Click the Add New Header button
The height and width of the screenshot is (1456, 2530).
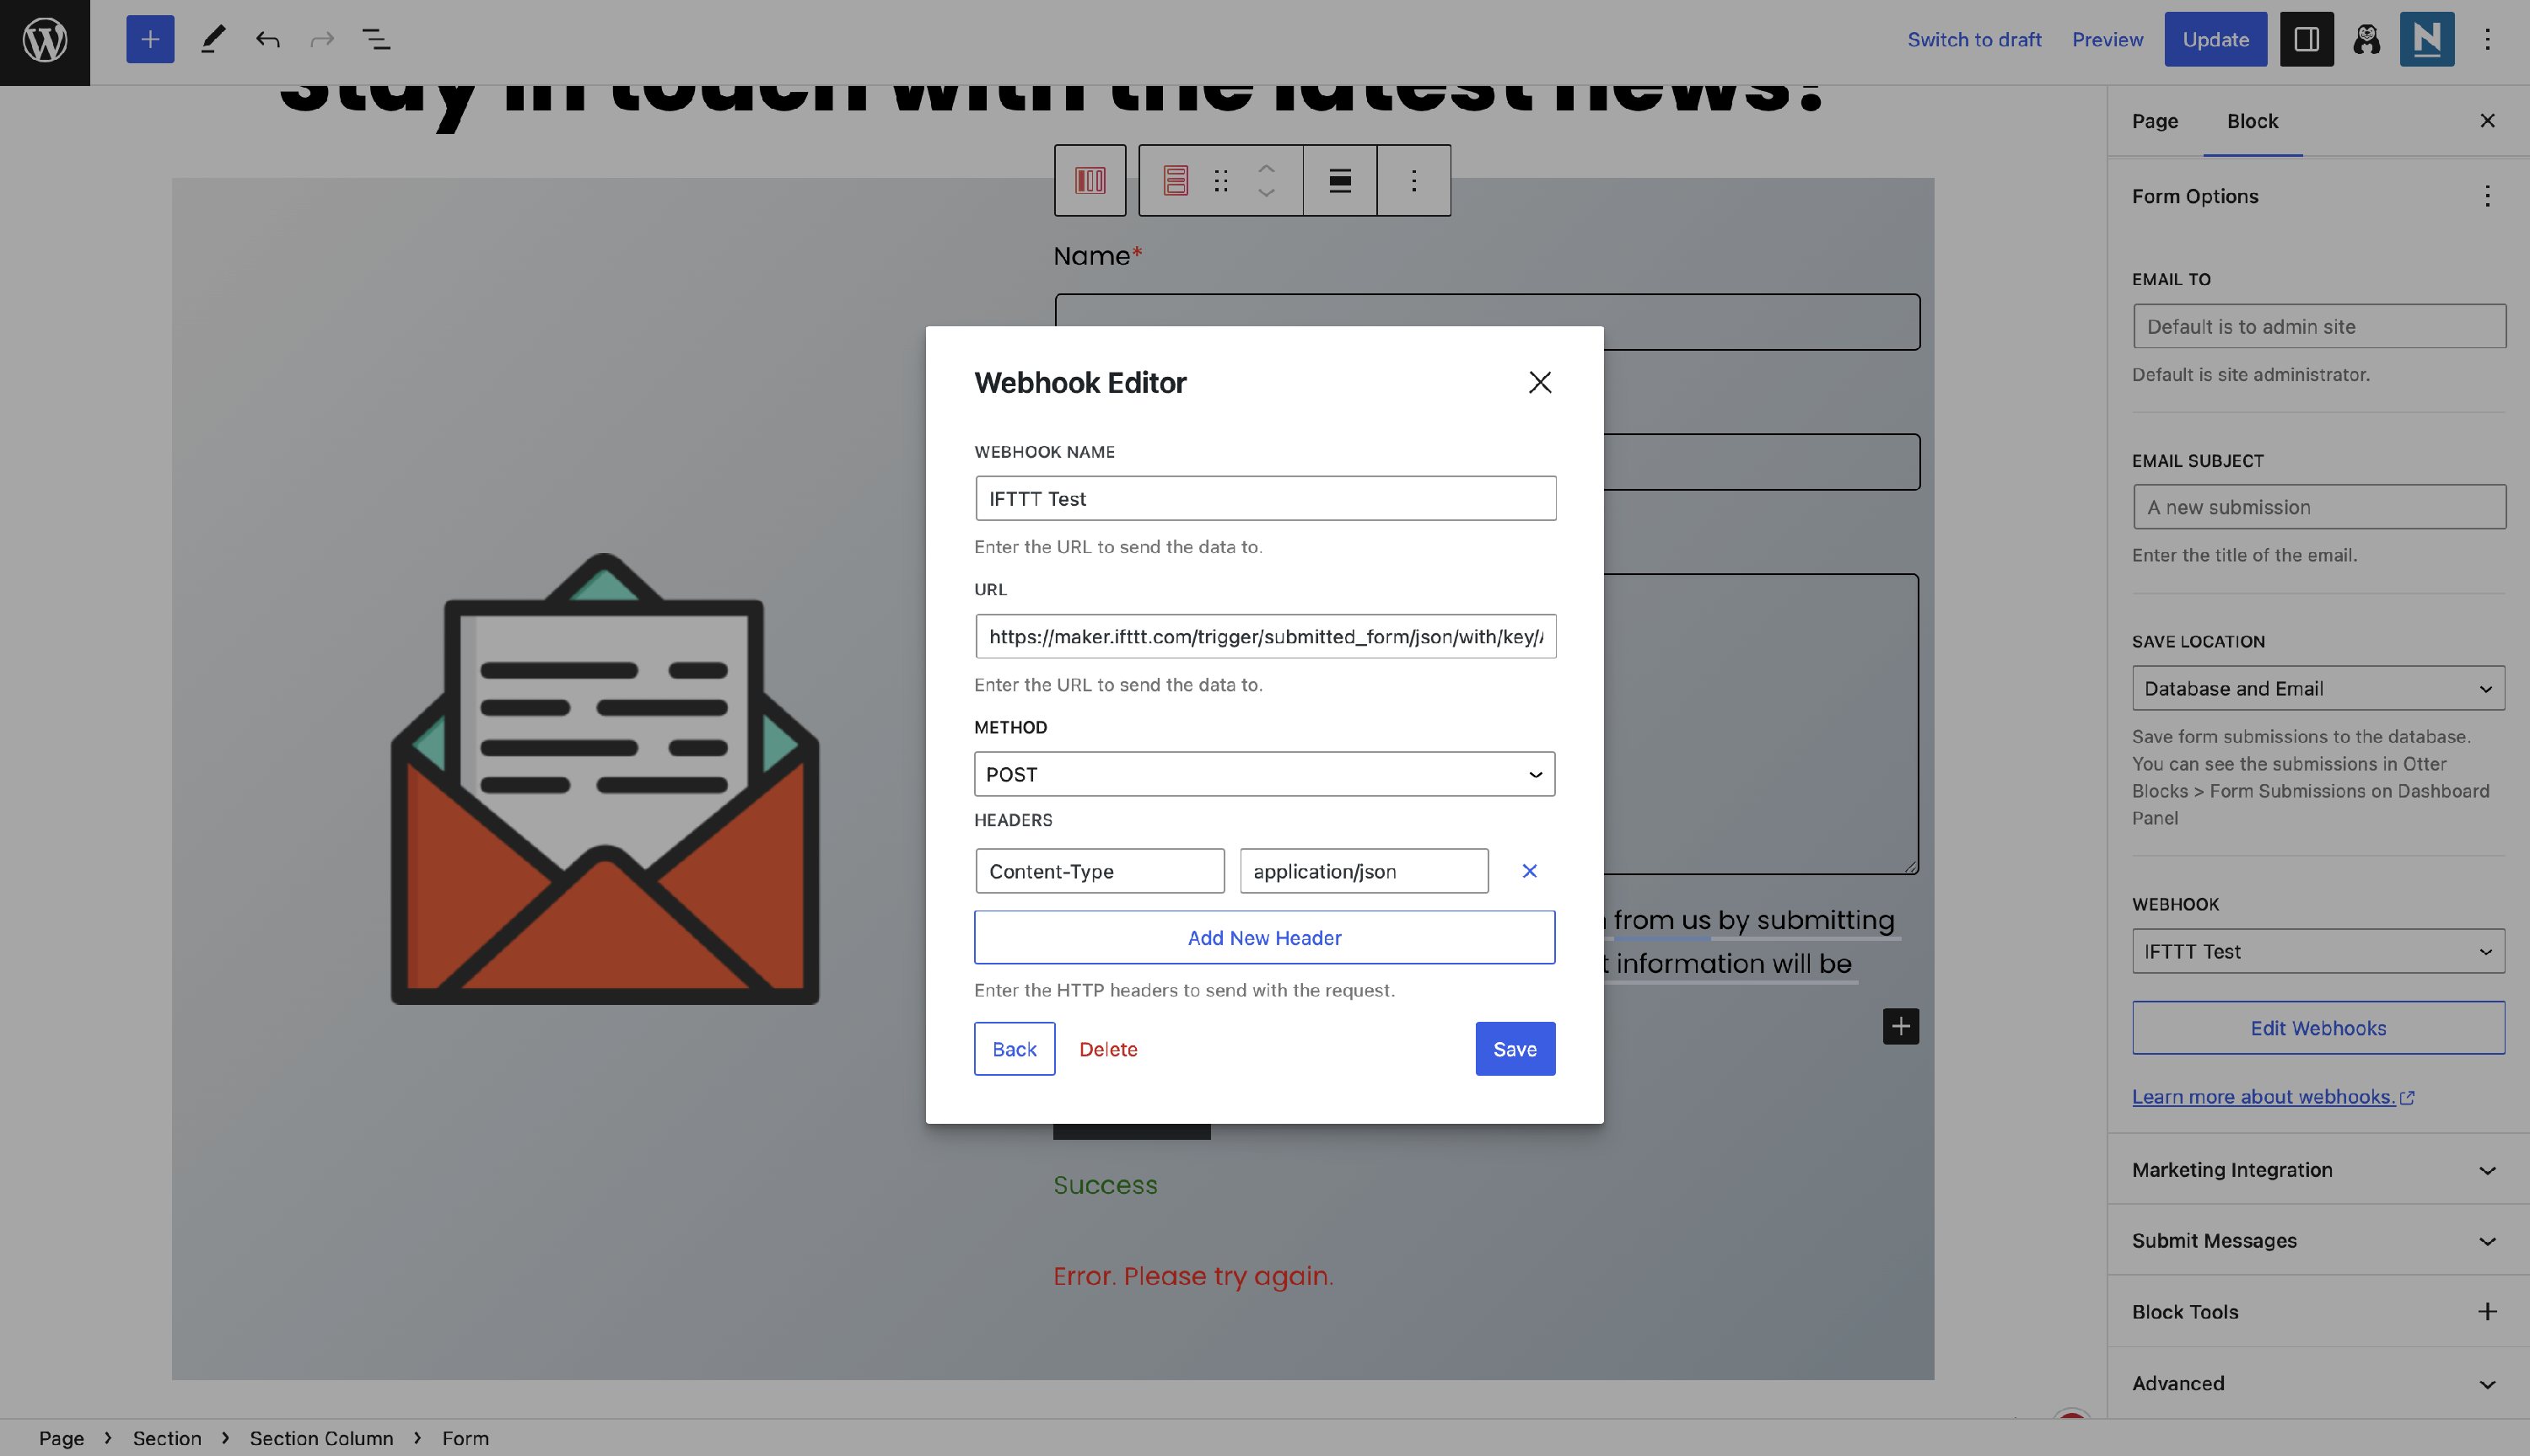(1264, 938)
